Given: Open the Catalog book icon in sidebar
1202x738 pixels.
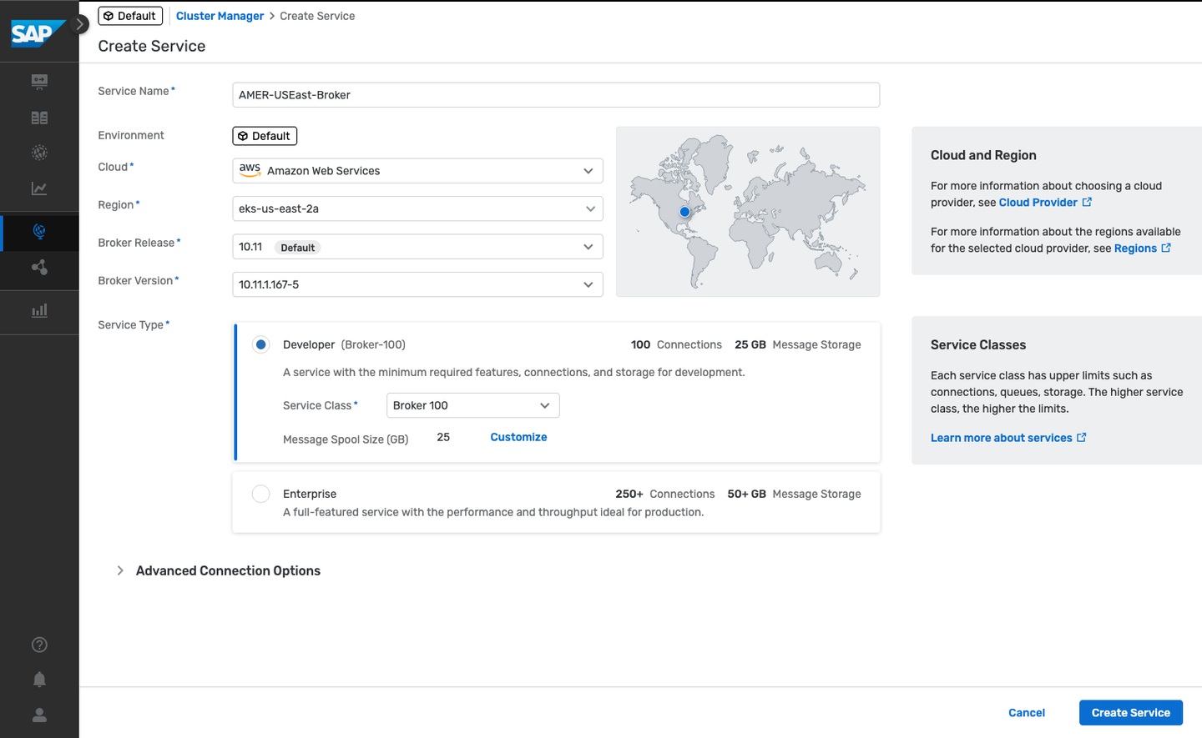Looking at the screenshot, I should pos(39,118).
